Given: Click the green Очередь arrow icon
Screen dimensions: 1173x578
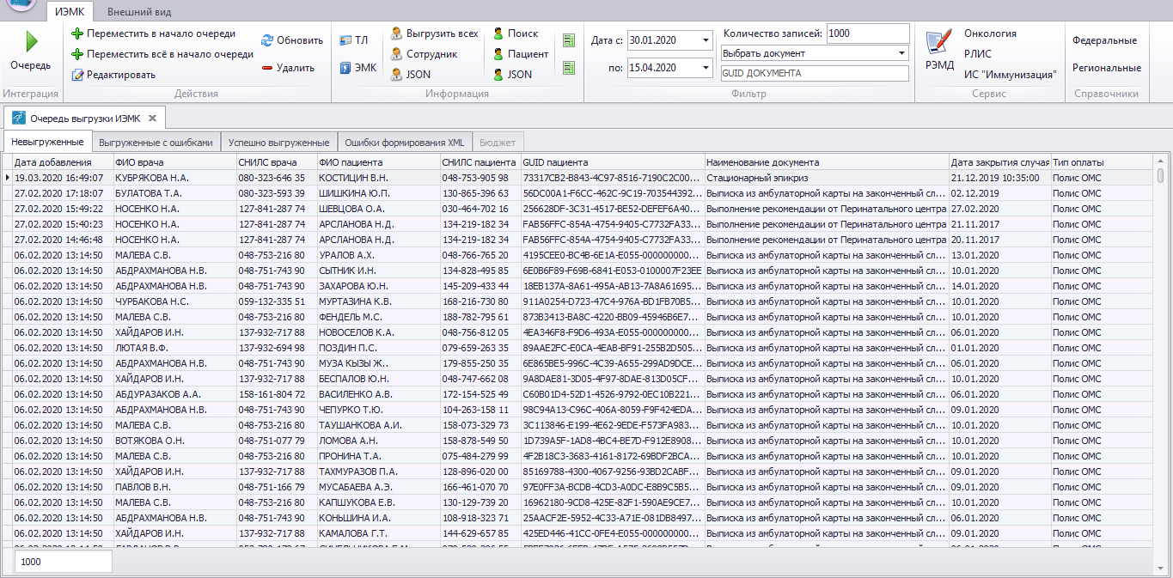Looking at the screenshot, I should [x=31, y=41].
